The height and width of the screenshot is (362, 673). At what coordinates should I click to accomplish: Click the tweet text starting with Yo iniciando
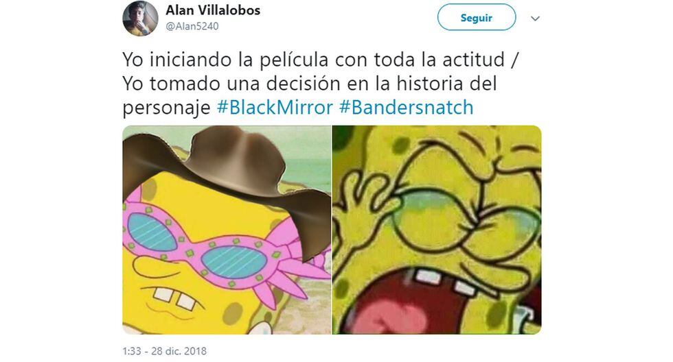click(x=321, y=84)
